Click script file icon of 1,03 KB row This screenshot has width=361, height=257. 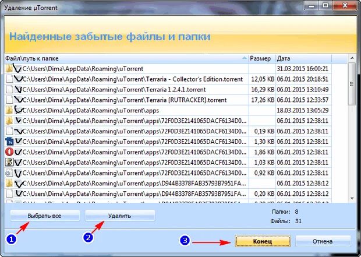(9, 162)
